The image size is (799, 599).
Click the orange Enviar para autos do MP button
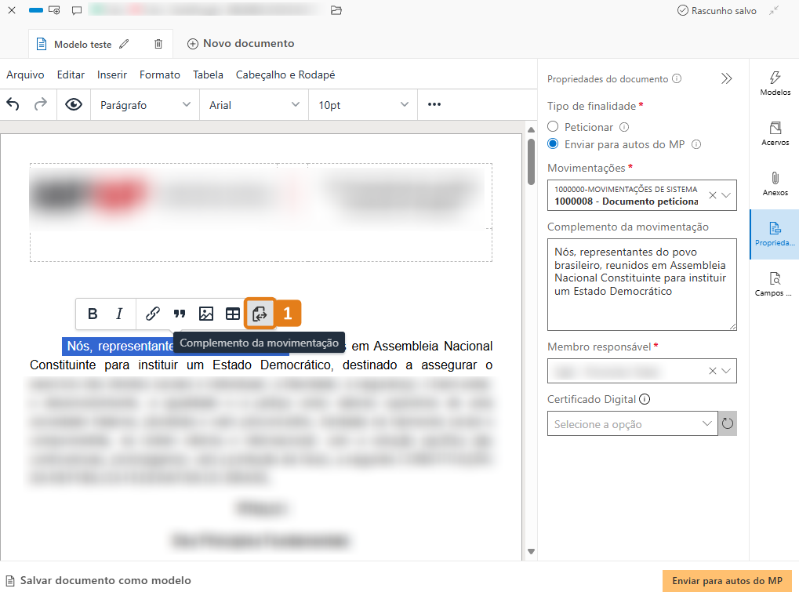point(727,581)
